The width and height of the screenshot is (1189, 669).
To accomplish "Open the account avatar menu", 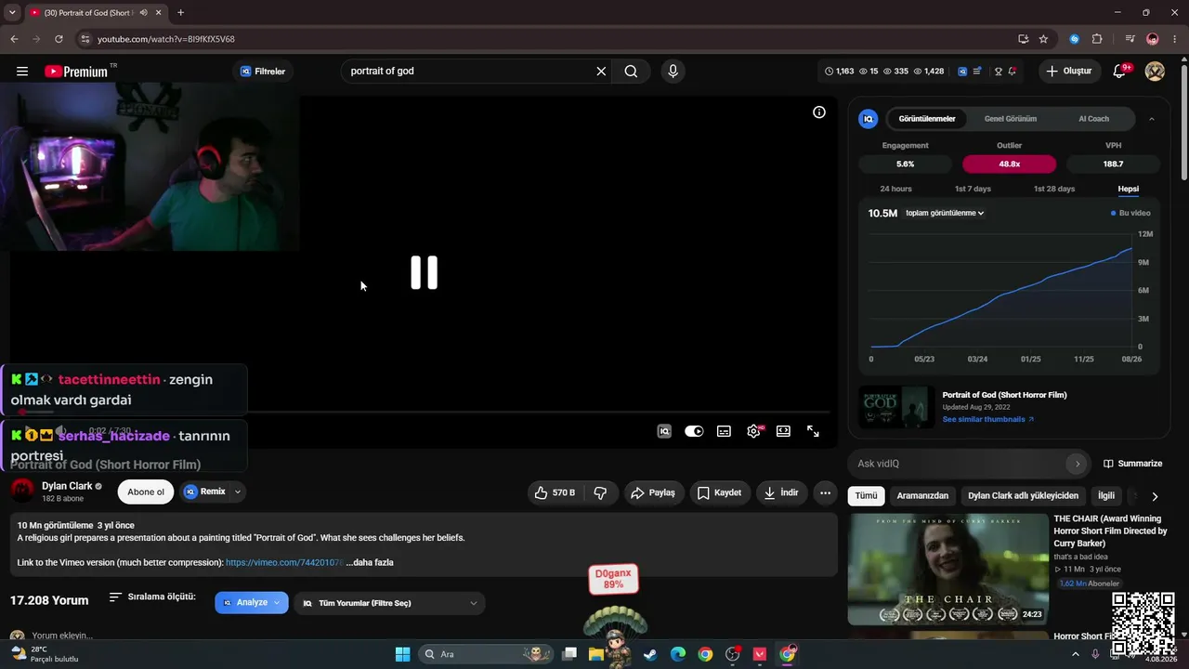I will (x=1156, y=72).
